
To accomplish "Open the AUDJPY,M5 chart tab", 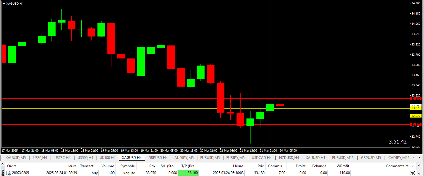I will click(184, 158).
